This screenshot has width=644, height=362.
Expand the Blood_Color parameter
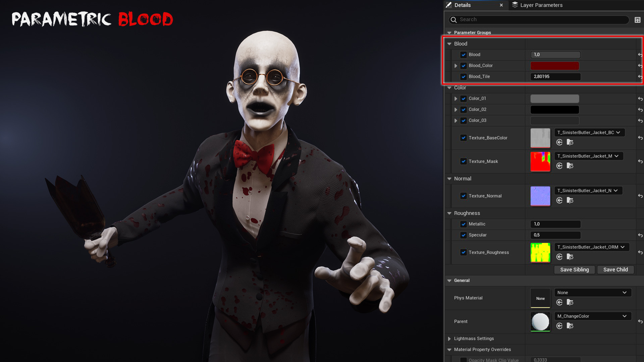[x=455, y=66]
